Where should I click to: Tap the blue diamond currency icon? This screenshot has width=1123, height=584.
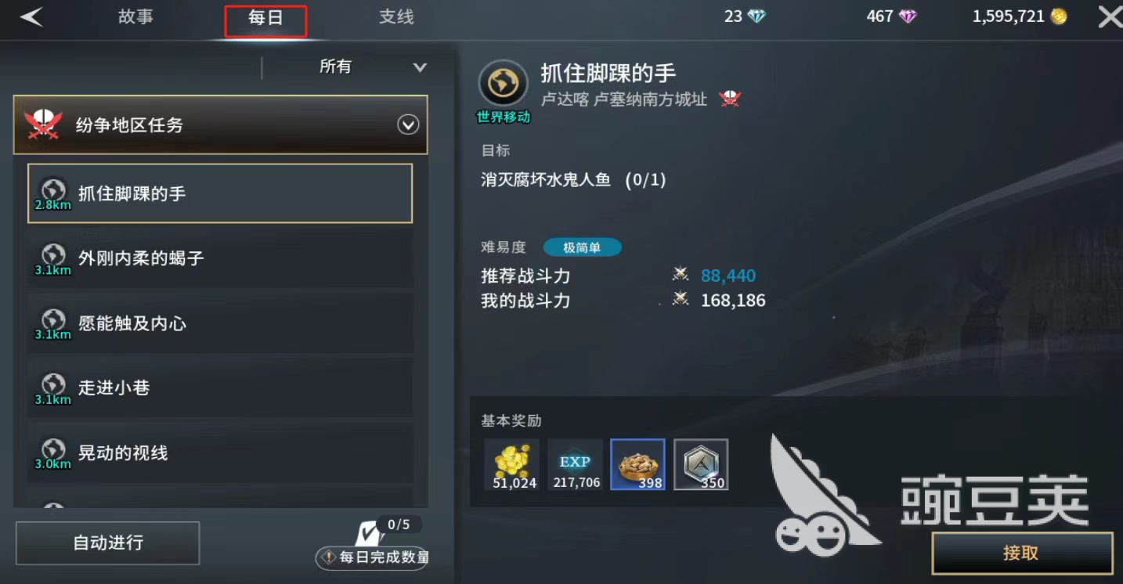pos(756,16)
